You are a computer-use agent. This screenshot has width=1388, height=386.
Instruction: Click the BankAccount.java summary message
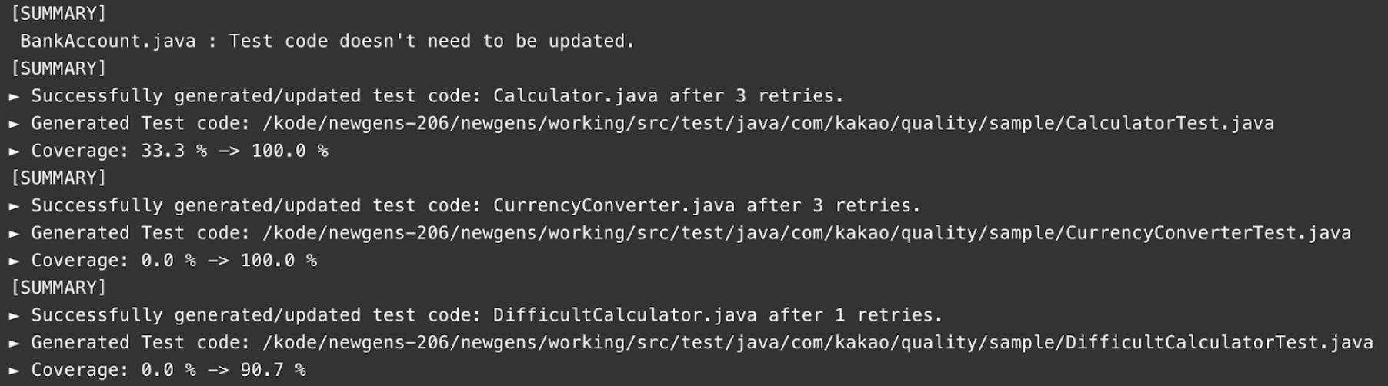(x=327, y=42)
